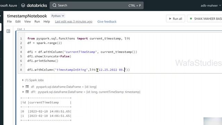Click the Run all play icon
The width and height of the screenshot is (222, 125).
tap(170, 19)
